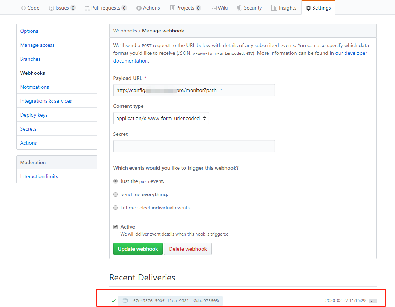
Task: Click the Payload URL input field
Action: point(194,90)
